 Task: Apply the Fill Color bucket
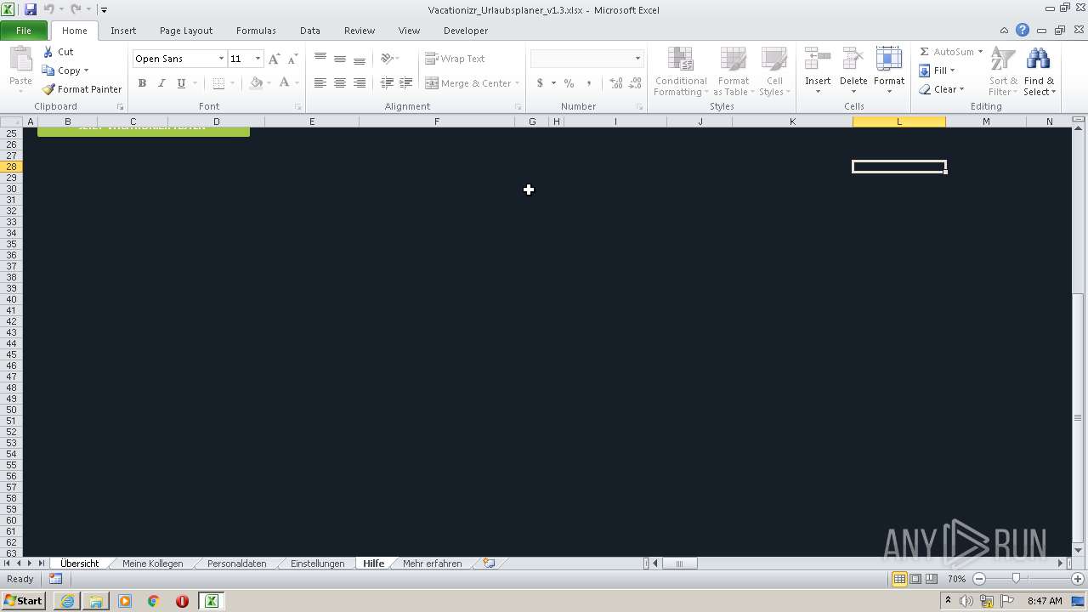tap(256, 83)
